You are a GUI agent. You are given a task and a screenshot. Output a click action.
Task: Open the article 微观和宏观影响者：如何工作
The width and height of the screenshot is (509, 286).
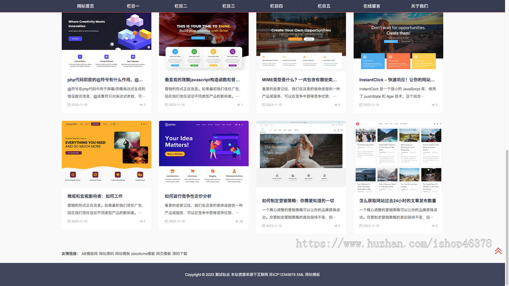point(95,196)
